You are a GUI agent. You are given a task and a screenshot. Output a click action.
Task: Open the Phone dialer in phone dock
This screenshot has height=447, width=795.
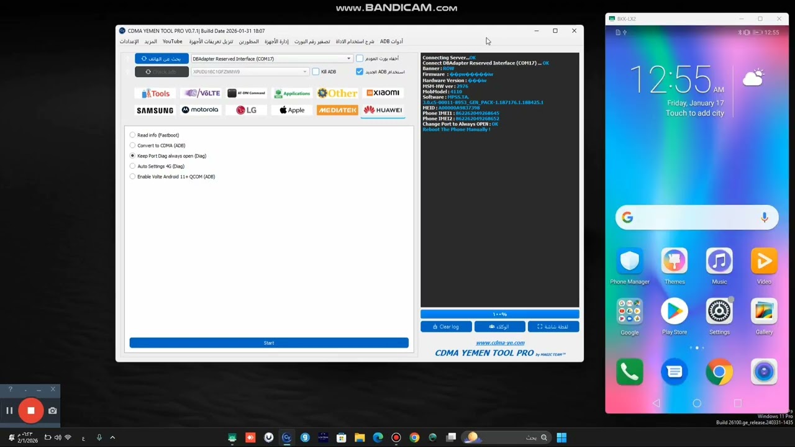[630, 371]
